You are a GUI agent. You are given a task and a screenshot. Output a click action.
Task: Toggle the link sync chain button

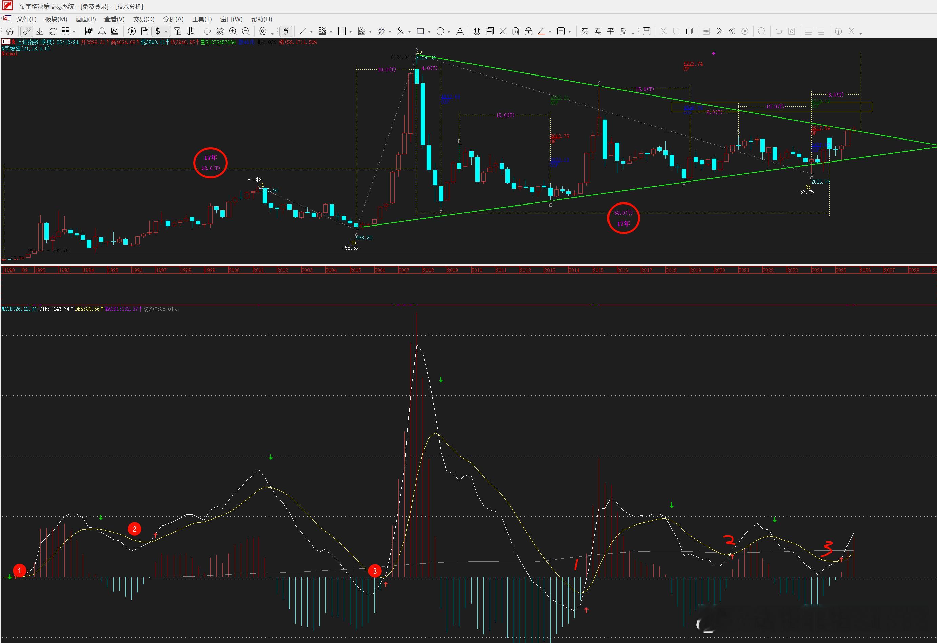coord(27,31)
